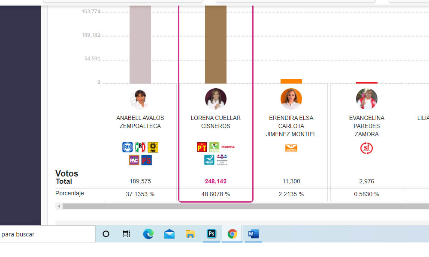Select Evangelina Paredes Zamora candidate name

coord(366,126)
